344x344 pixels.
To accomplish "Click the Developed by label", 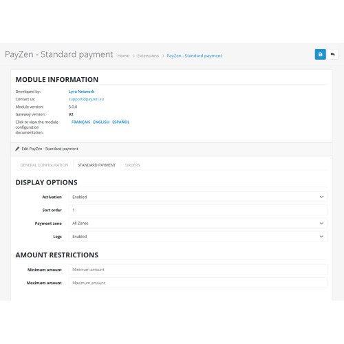I will click(x=28, y=92).
